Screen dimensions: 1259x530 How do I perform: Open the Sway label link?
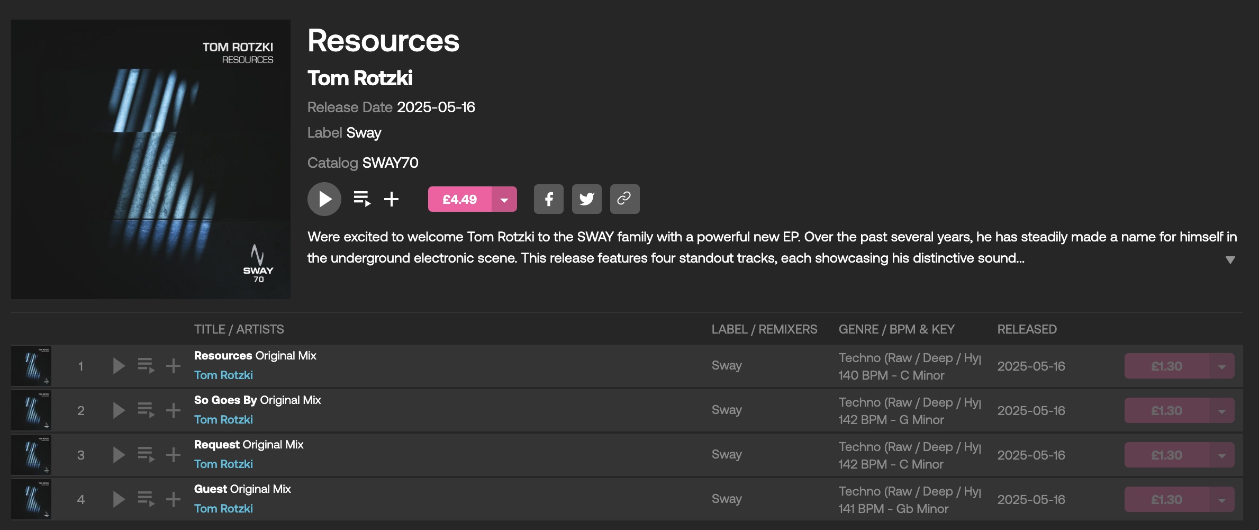tap(364, 133)
